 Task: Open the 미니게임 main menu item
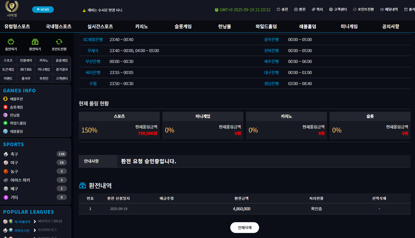[349, 27]
